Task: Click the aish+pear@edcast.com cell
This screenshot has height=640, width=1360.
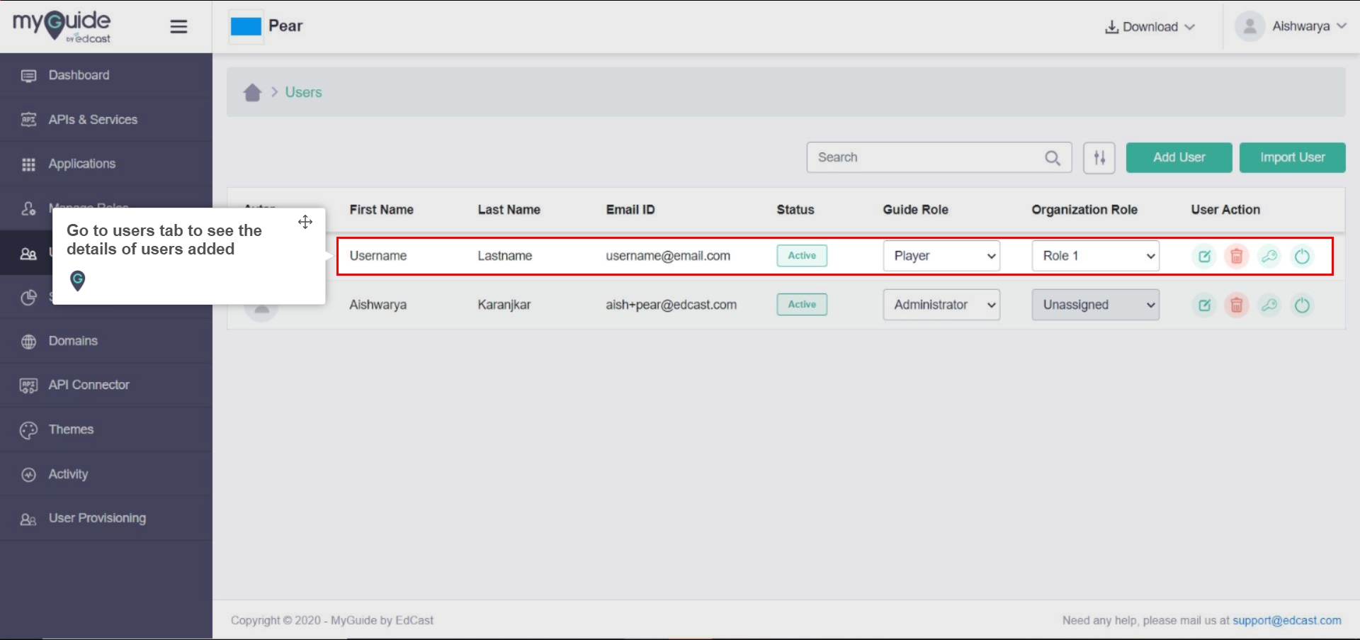Action: [x=671, y=305]
